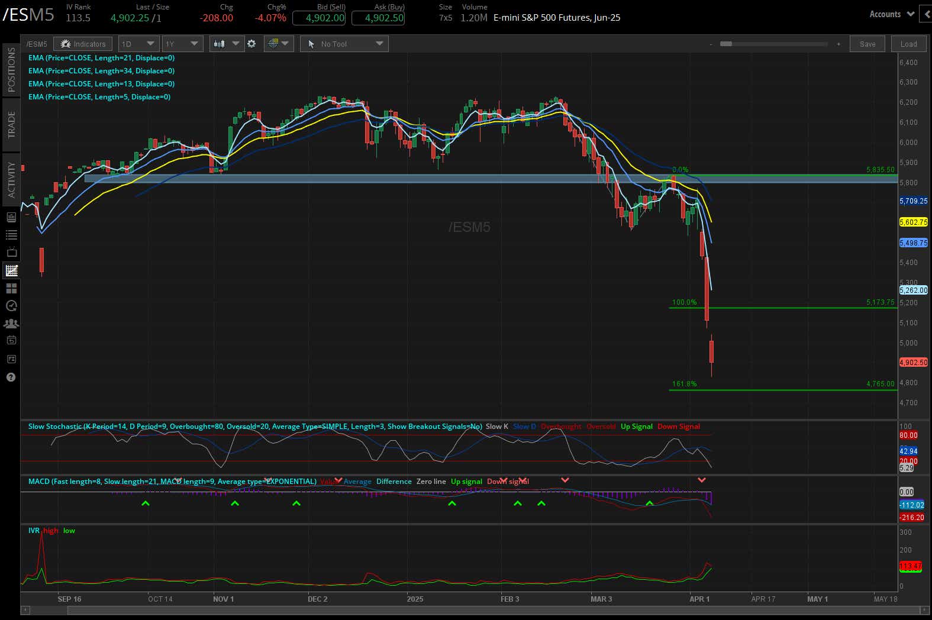Click the Save chart button
Image resolution: width=932 pixels, height=620 pixels.
click(x=867, y=44)
